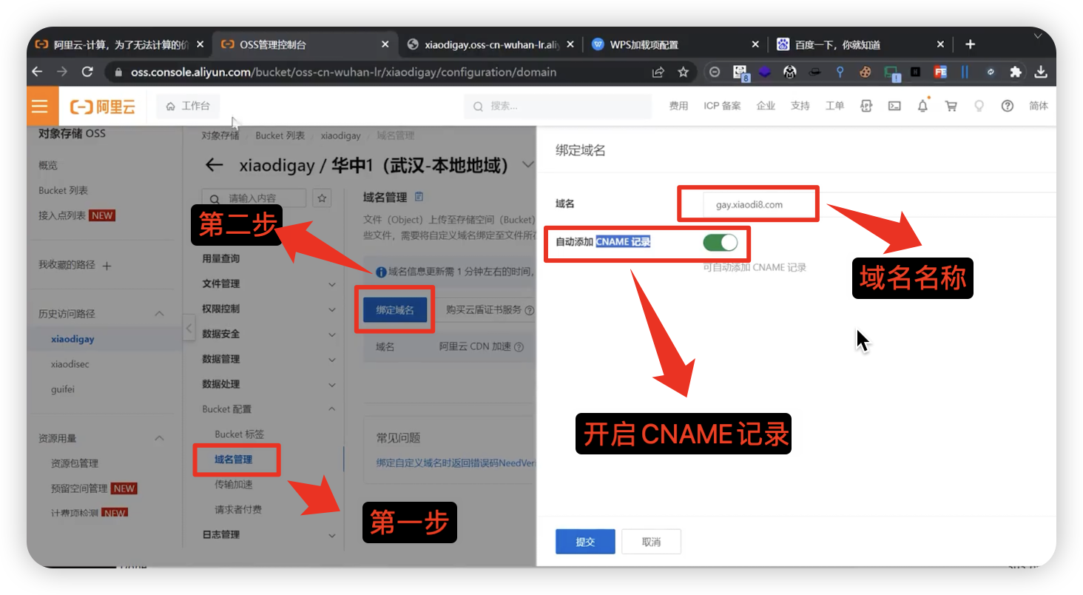
Task: Click the black hat extension icon
Action: tap(815, 72)
